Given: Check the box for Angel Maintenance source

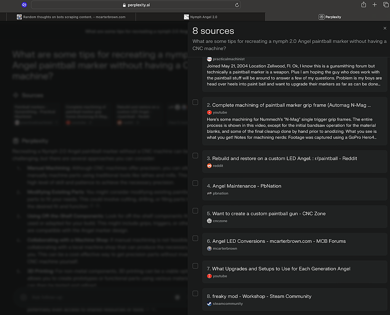Looking at the screenshot, I should (x=195, y=183).
